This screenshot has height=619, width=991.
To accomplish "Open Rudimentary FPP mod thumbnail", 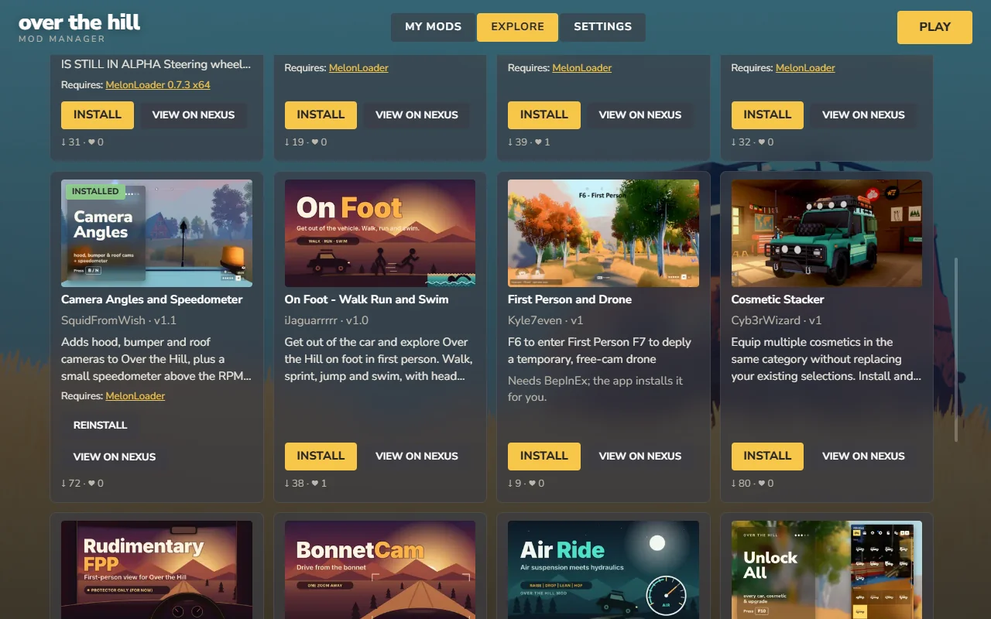I will click(x=156, y=570).
